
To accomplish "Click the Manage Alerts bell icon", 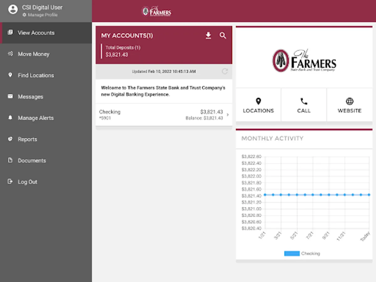I will (x=10, y=118).
